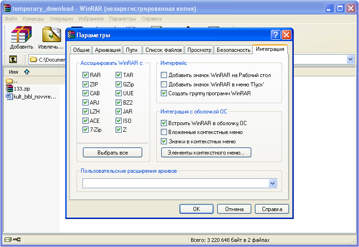Switch to the Архивация tab
The width and height of the screenshot is (359, 247).
[108, 50]
